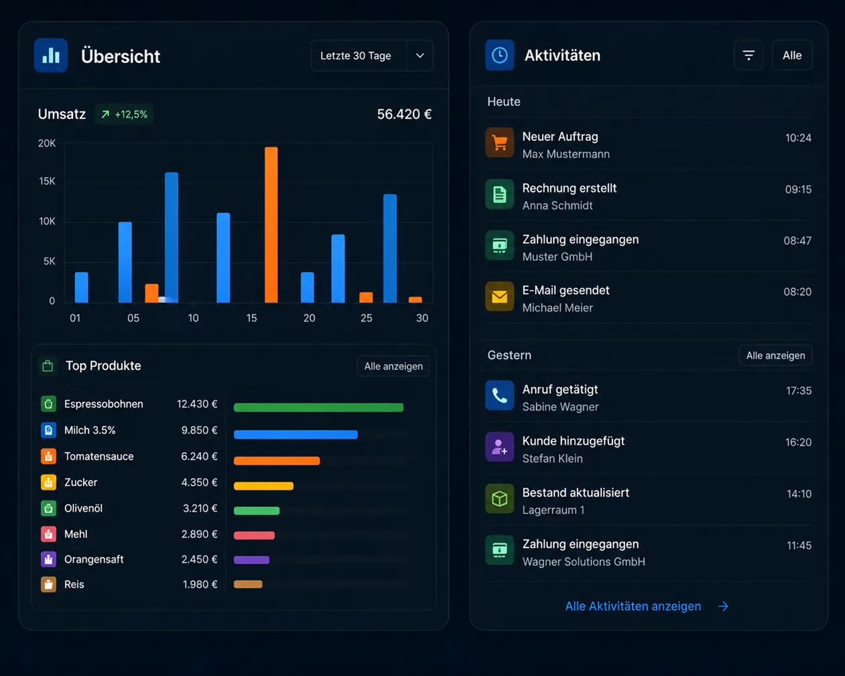Image resolution: width=845 pixels, height=676 pixels.
Task: Click the Anruf getätigt phone icon
Action: click(500, 396)
